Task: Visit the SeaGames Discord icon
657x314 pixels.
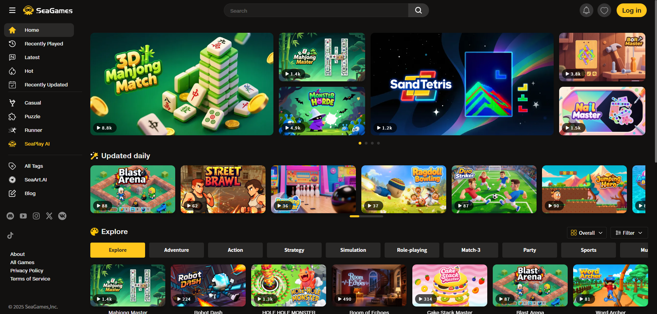Action: (10, 216)
